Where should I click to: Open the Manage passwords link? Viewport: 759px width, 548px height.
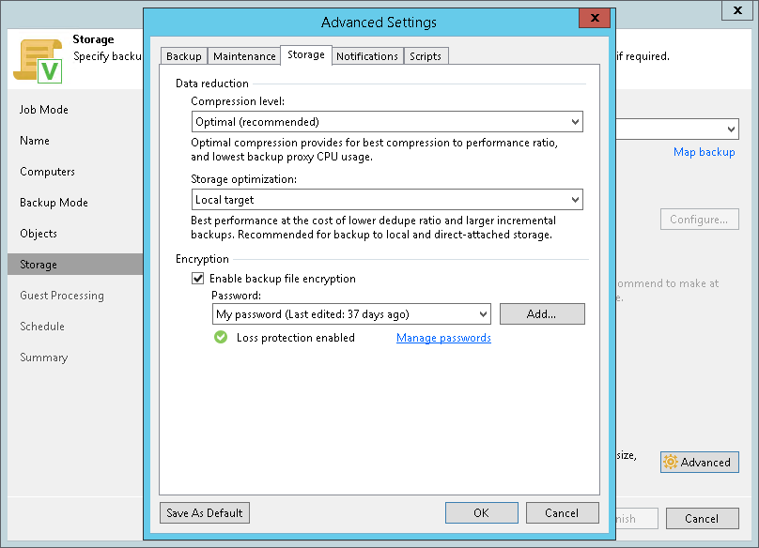click(443, 338)
